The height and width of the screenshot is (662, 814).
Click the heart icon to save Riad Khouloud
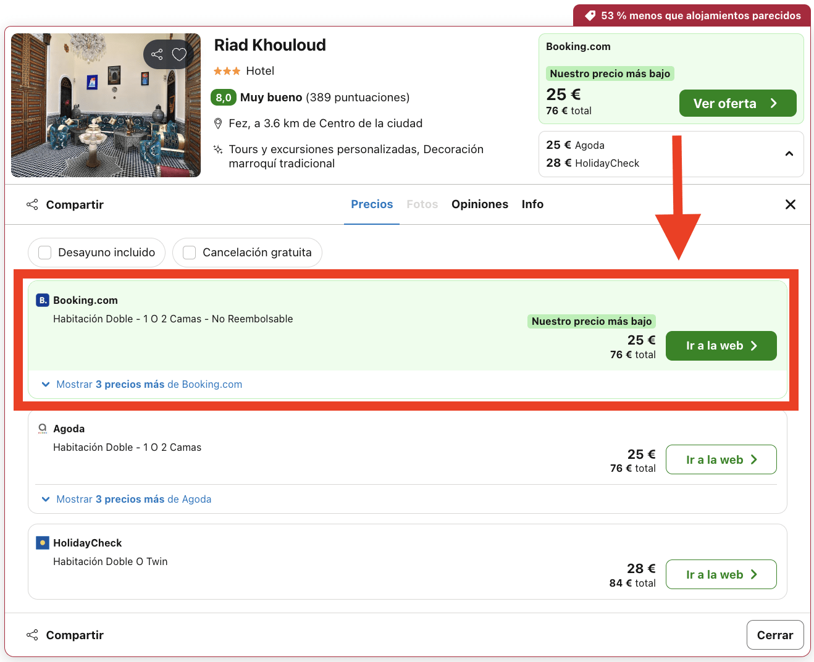pos(179,54)
